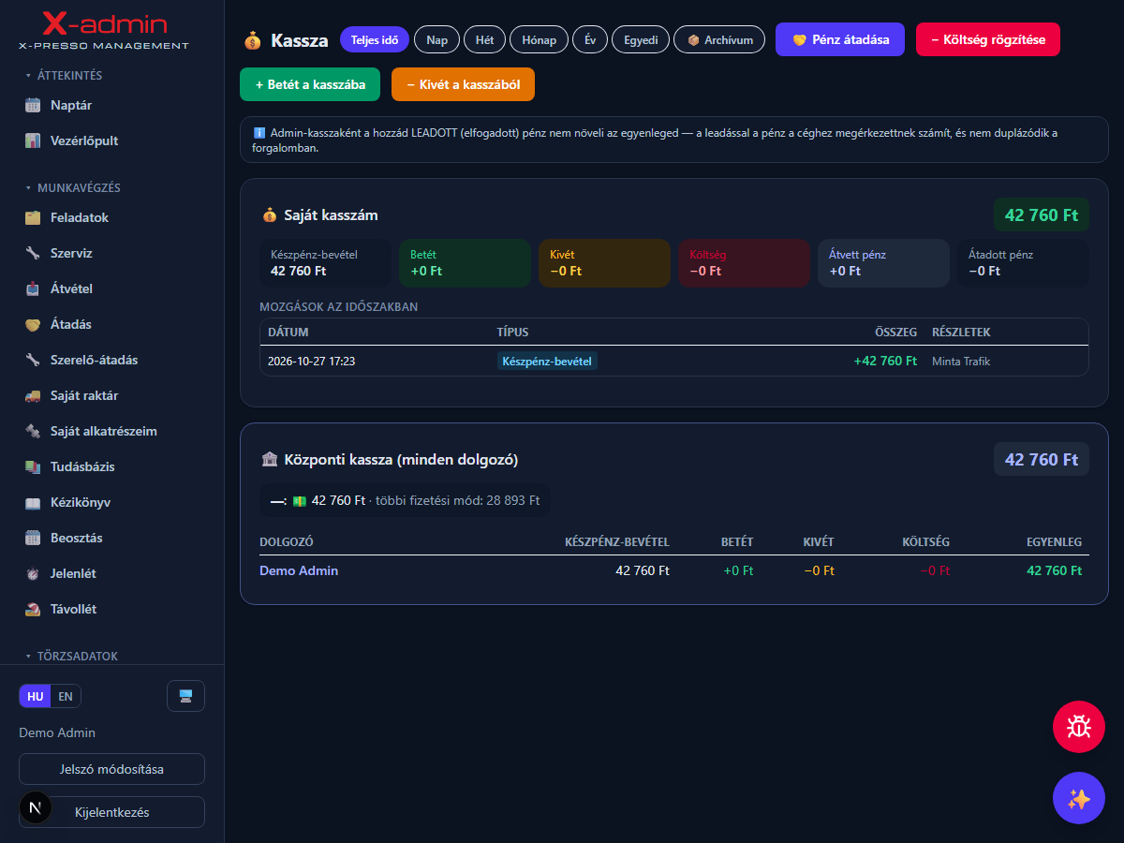Filter the kassza by Hét
1124x843 pixels.
pos(485,40)
